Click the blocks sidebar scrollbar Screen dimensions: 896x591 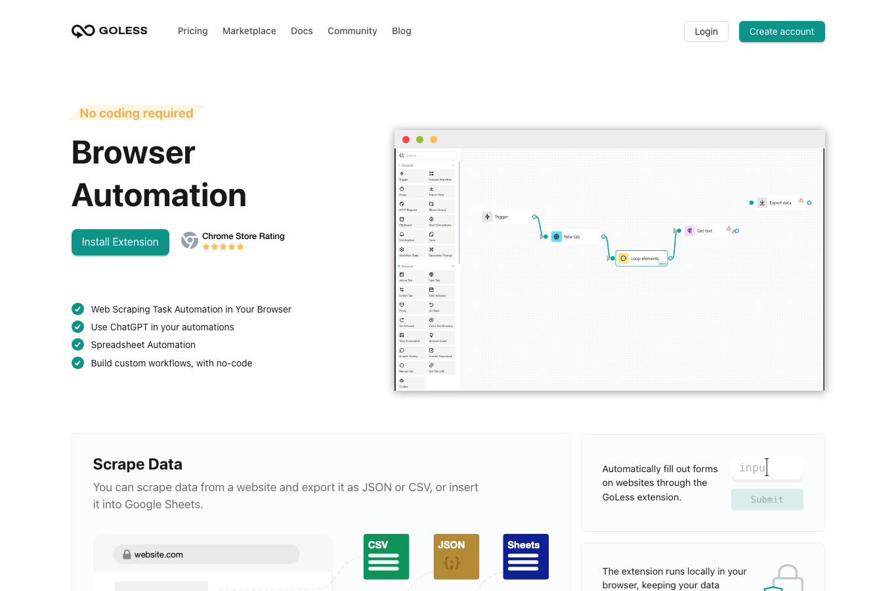459,213
